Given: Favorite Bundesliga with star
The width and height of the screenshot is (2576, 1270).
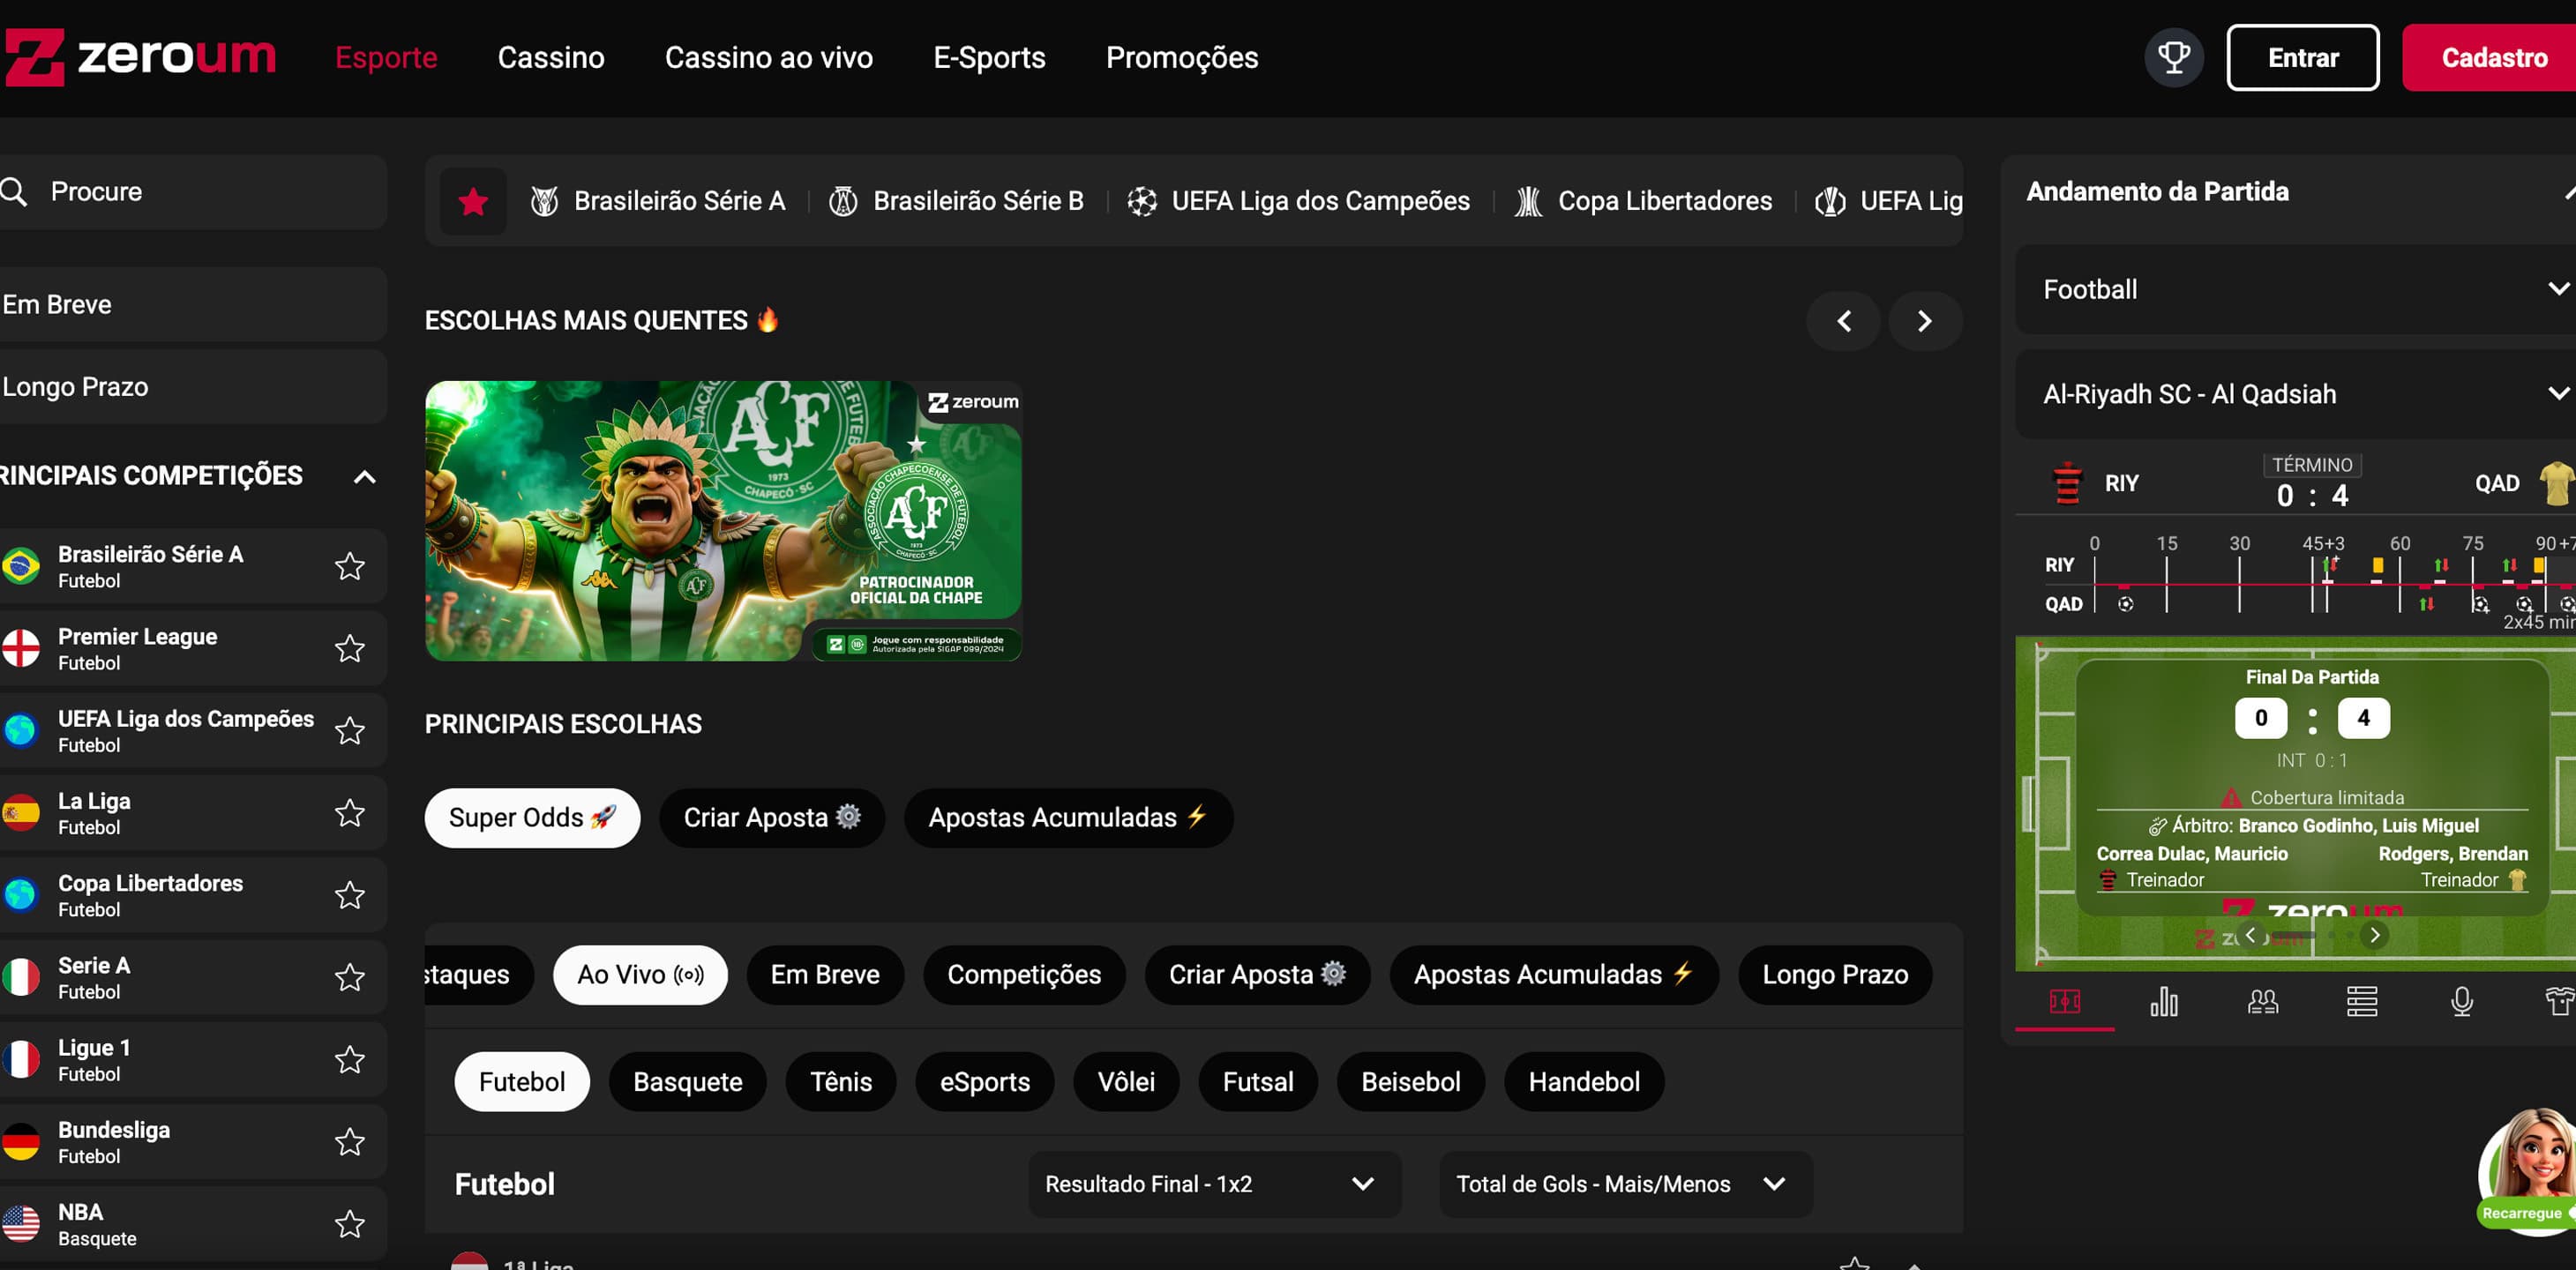Looking at the screenshot, I should click(349, 1140).
